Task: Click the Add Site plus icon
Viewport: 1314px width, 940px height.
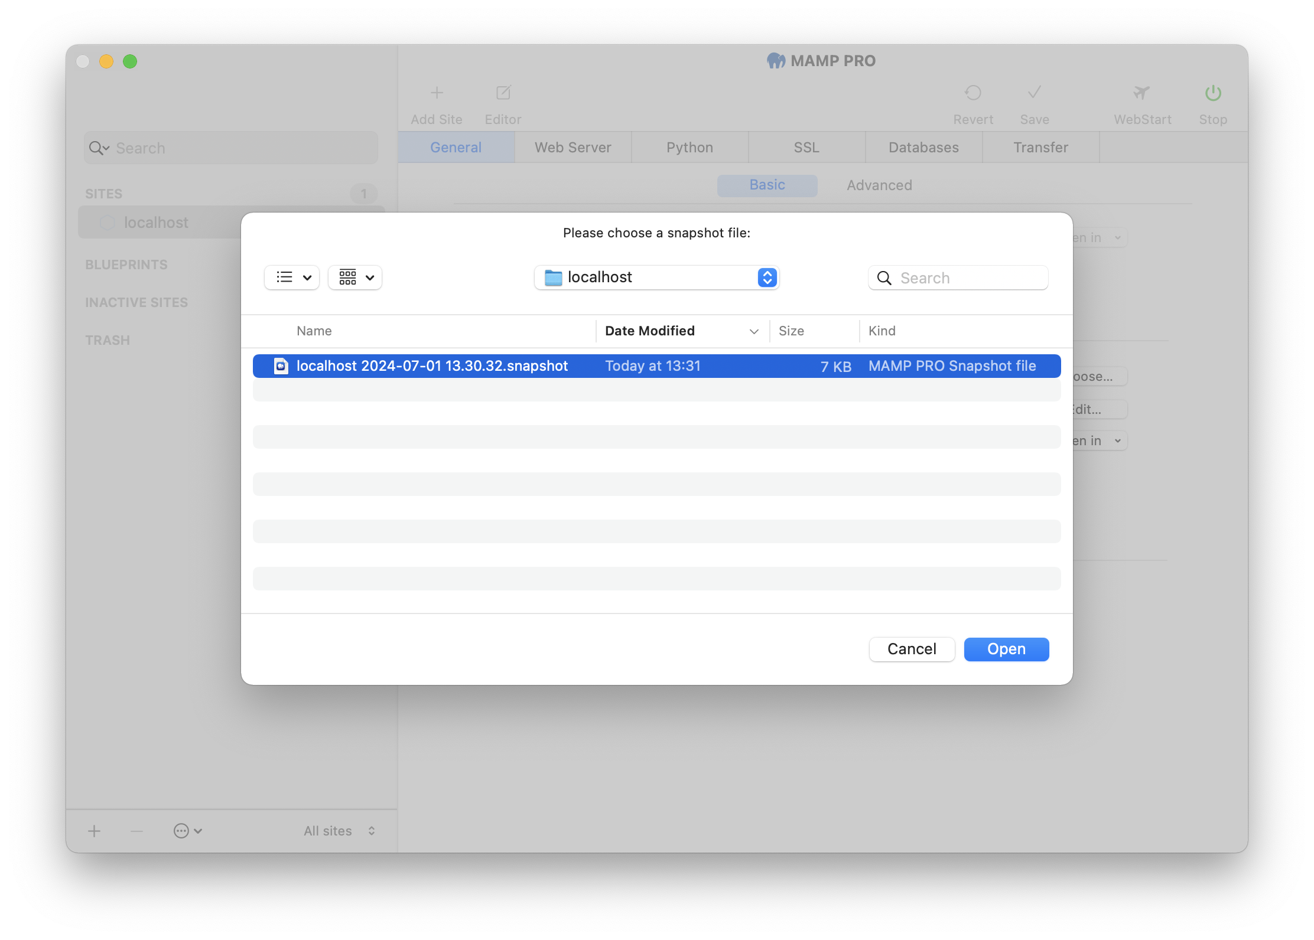Action: coord(437,93)
